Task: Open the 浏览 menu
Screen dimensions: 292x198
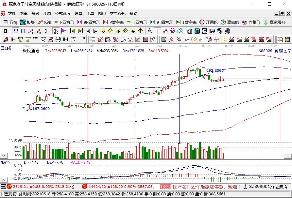Action: pos(24,14)
